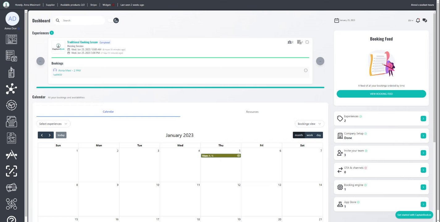This screenshot has width=440, height=222.
Task: Switch calendar to day view
Action: point(319,135)
